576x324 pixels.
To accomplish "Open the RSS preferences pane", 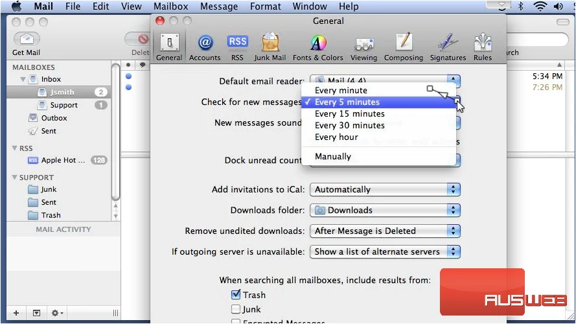I will tap(237, 47).
